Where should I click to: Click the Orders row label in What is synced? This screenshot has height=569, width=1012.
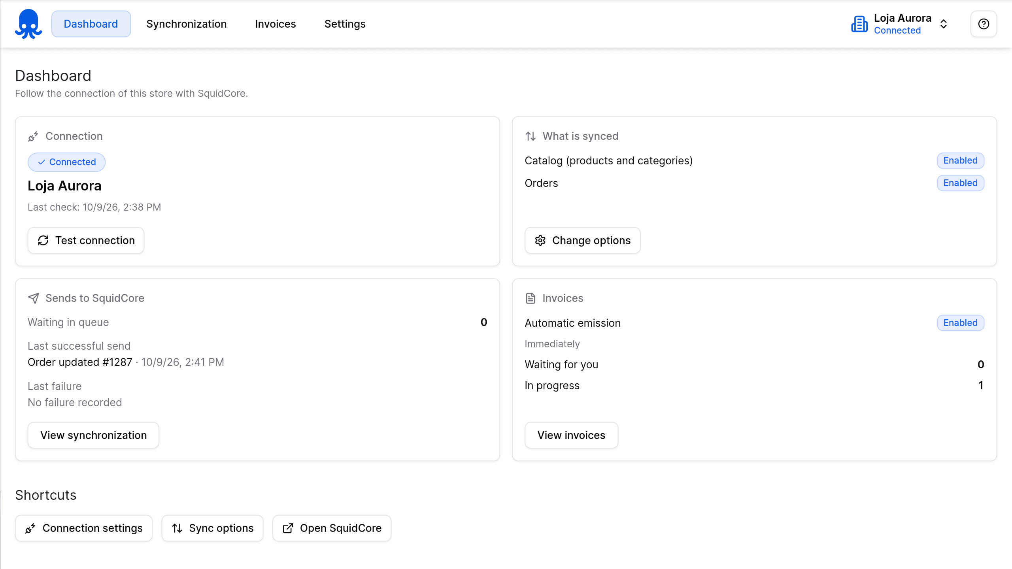coord(541,183)
